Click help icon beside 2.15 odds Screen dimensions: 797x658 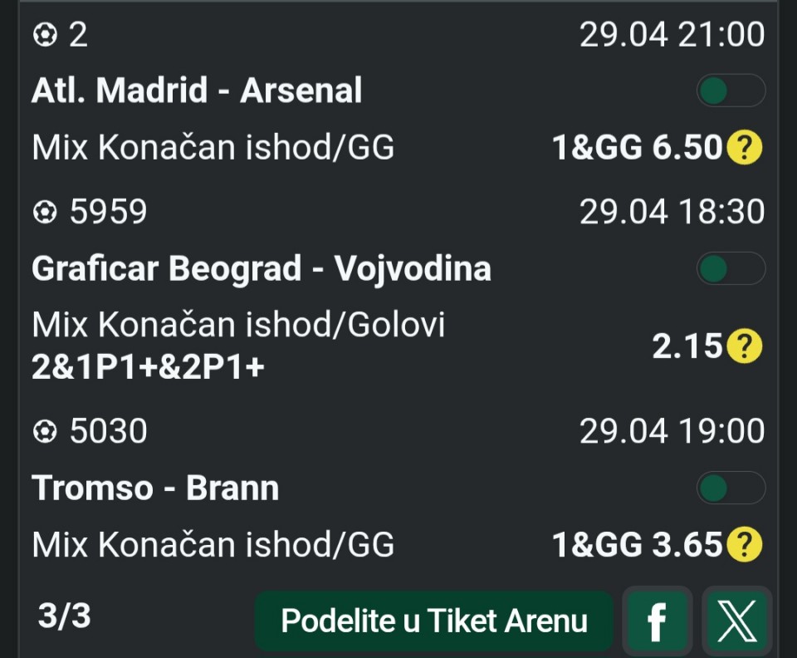744,346
